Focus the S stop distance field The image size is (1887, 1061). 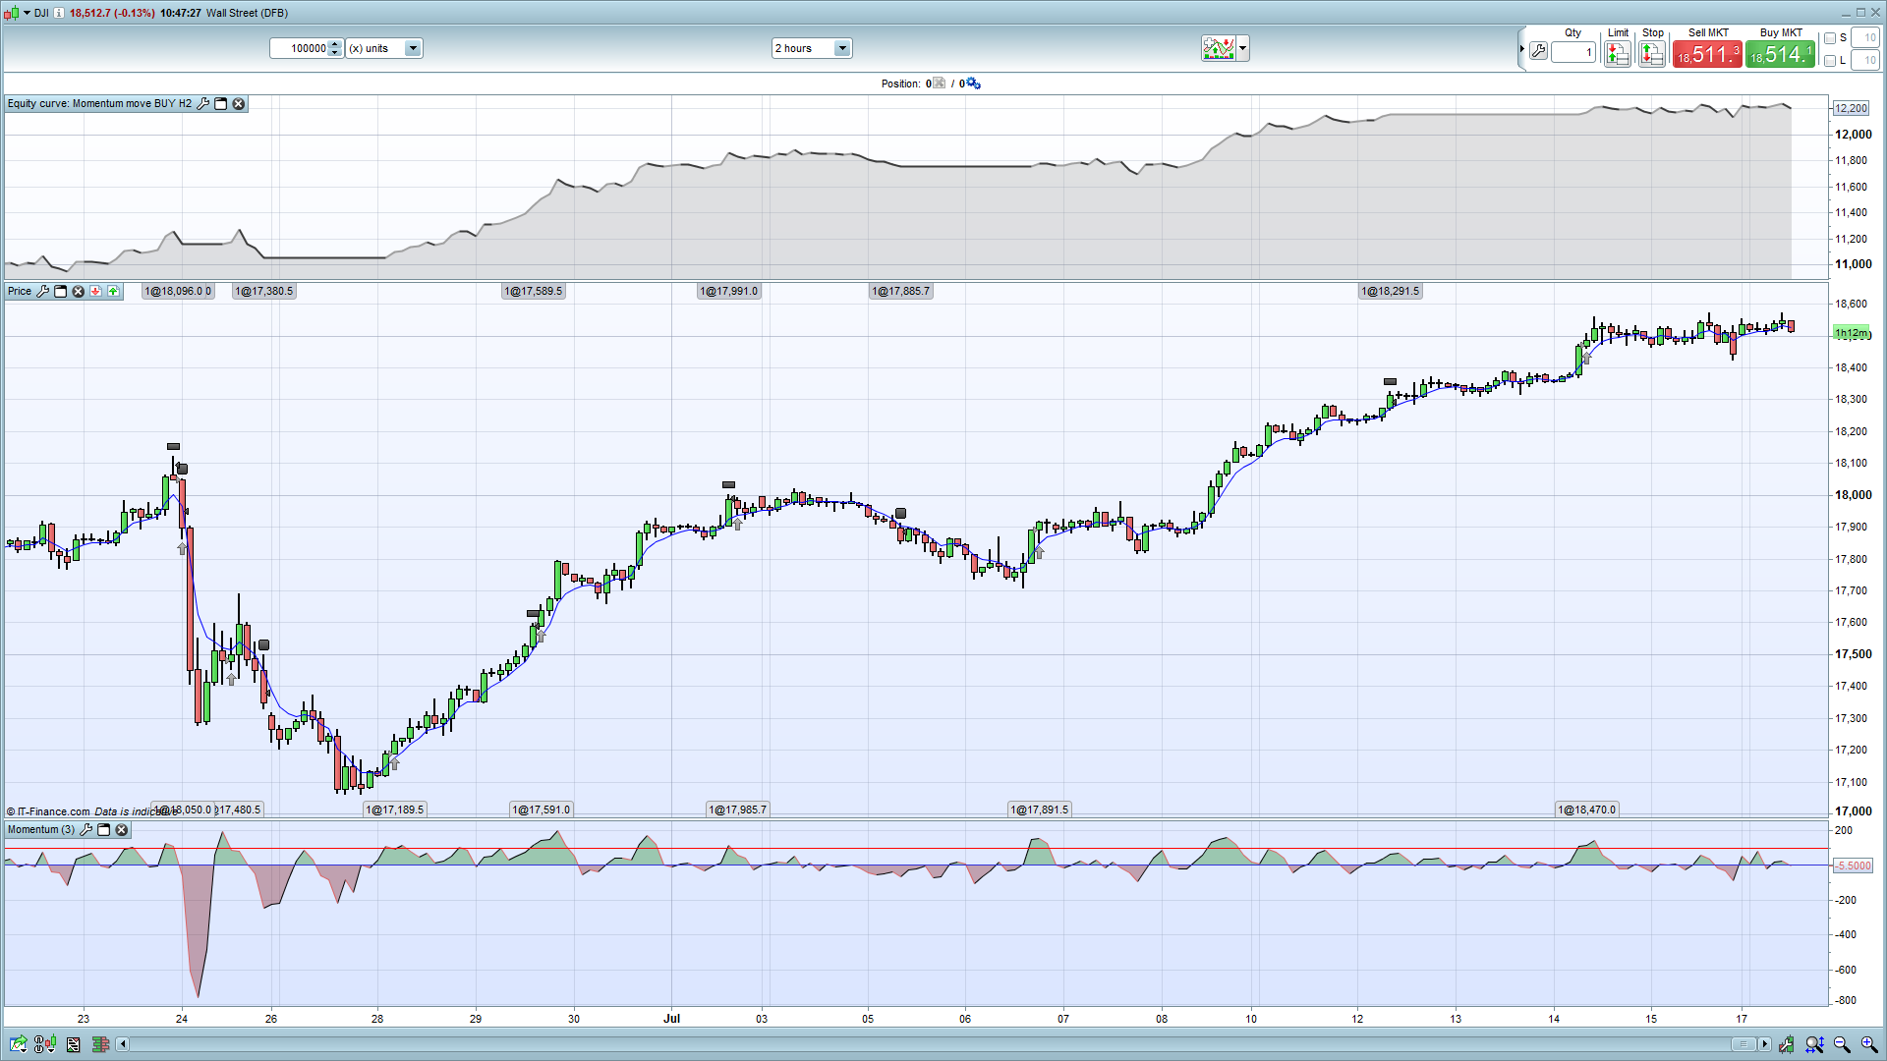pos(1865,38)
